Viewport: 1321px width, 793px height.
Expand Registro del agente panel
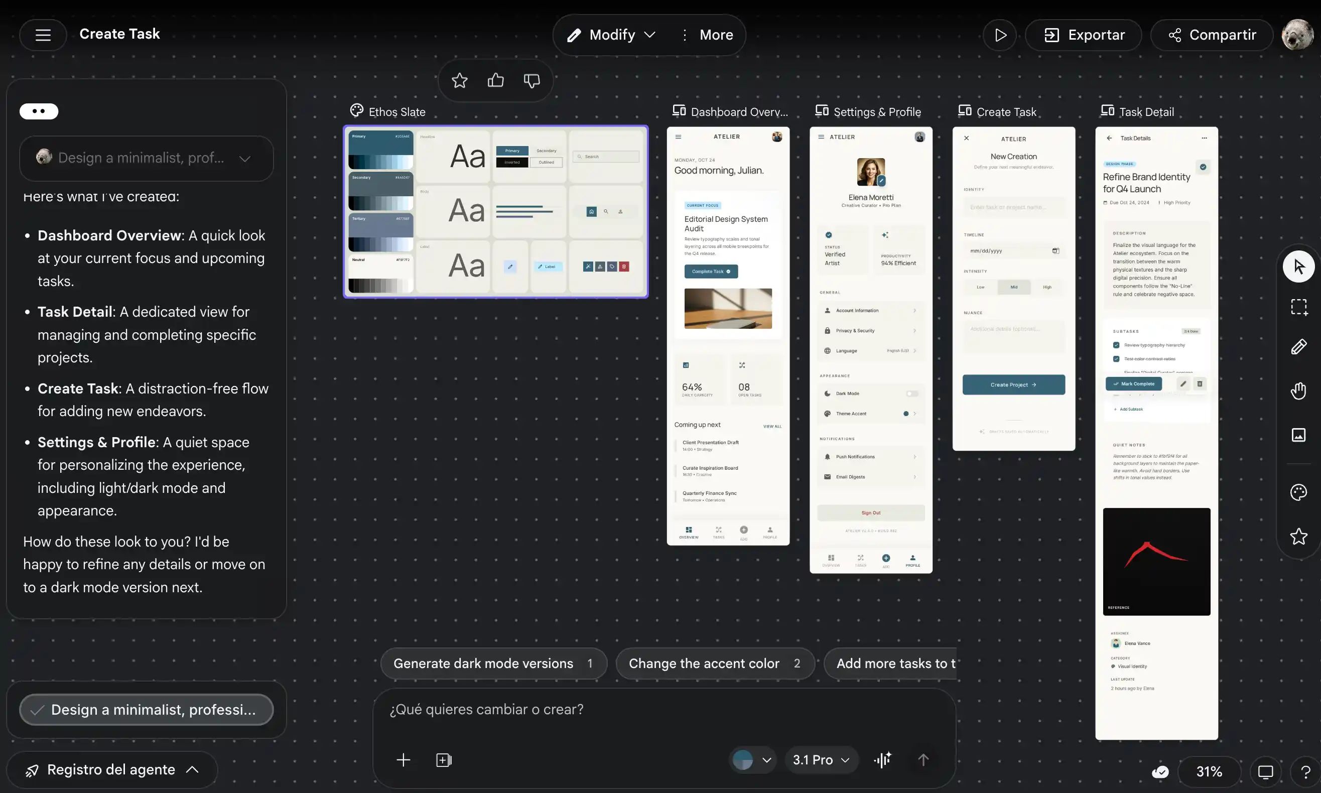[112, 769]
